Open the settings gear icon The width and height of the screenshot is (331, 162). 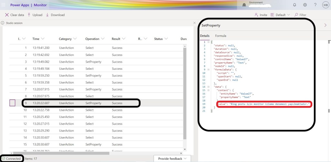coord(305,5)
